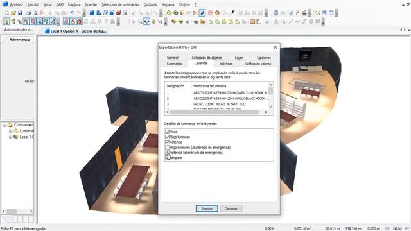The width and height of the screenshot is (411, 231).
Task: Select the Administrador d... tab
Action: pos(19,30)
